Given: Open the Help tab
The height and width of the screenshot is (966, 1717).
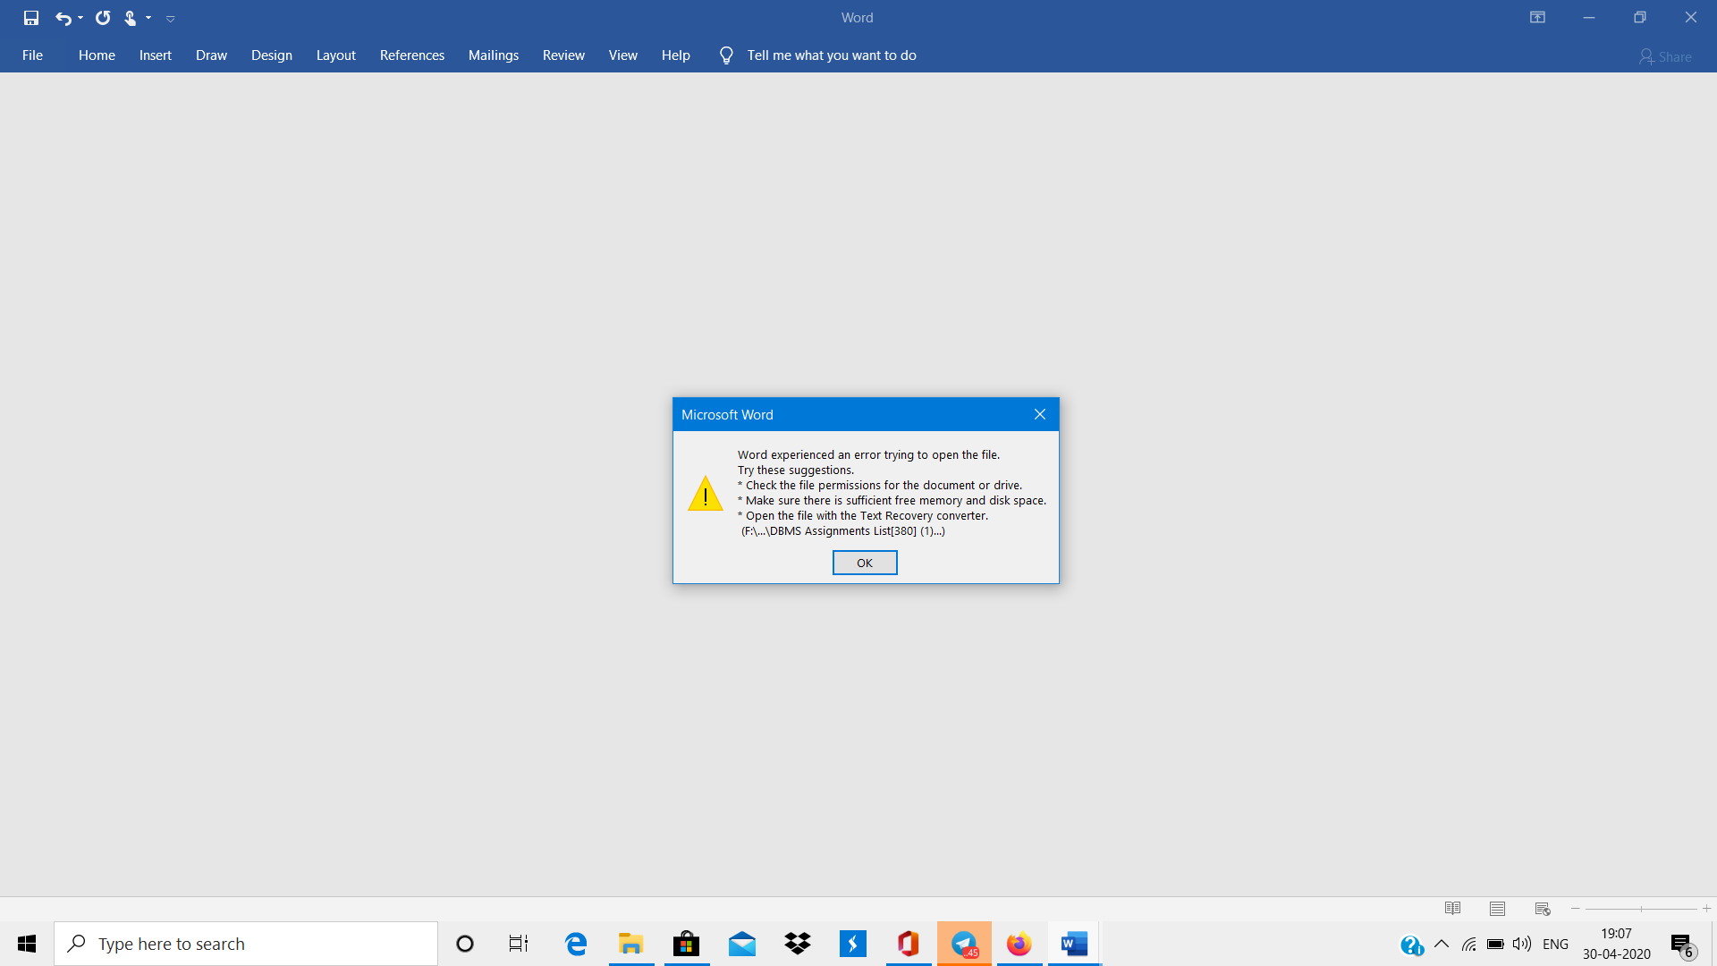Looking at the screenshot, I should coord(676,55).
